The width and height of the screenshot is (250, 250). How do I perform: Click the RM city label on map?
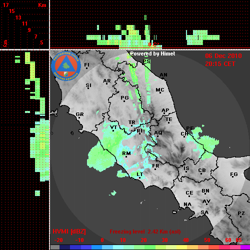126,153
